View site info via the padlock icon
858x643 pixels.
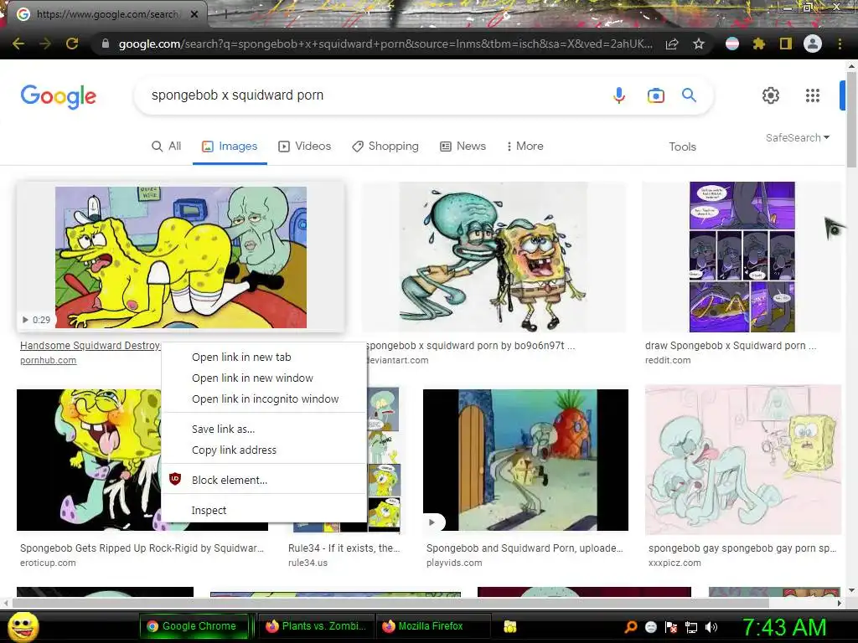point(105,44)
